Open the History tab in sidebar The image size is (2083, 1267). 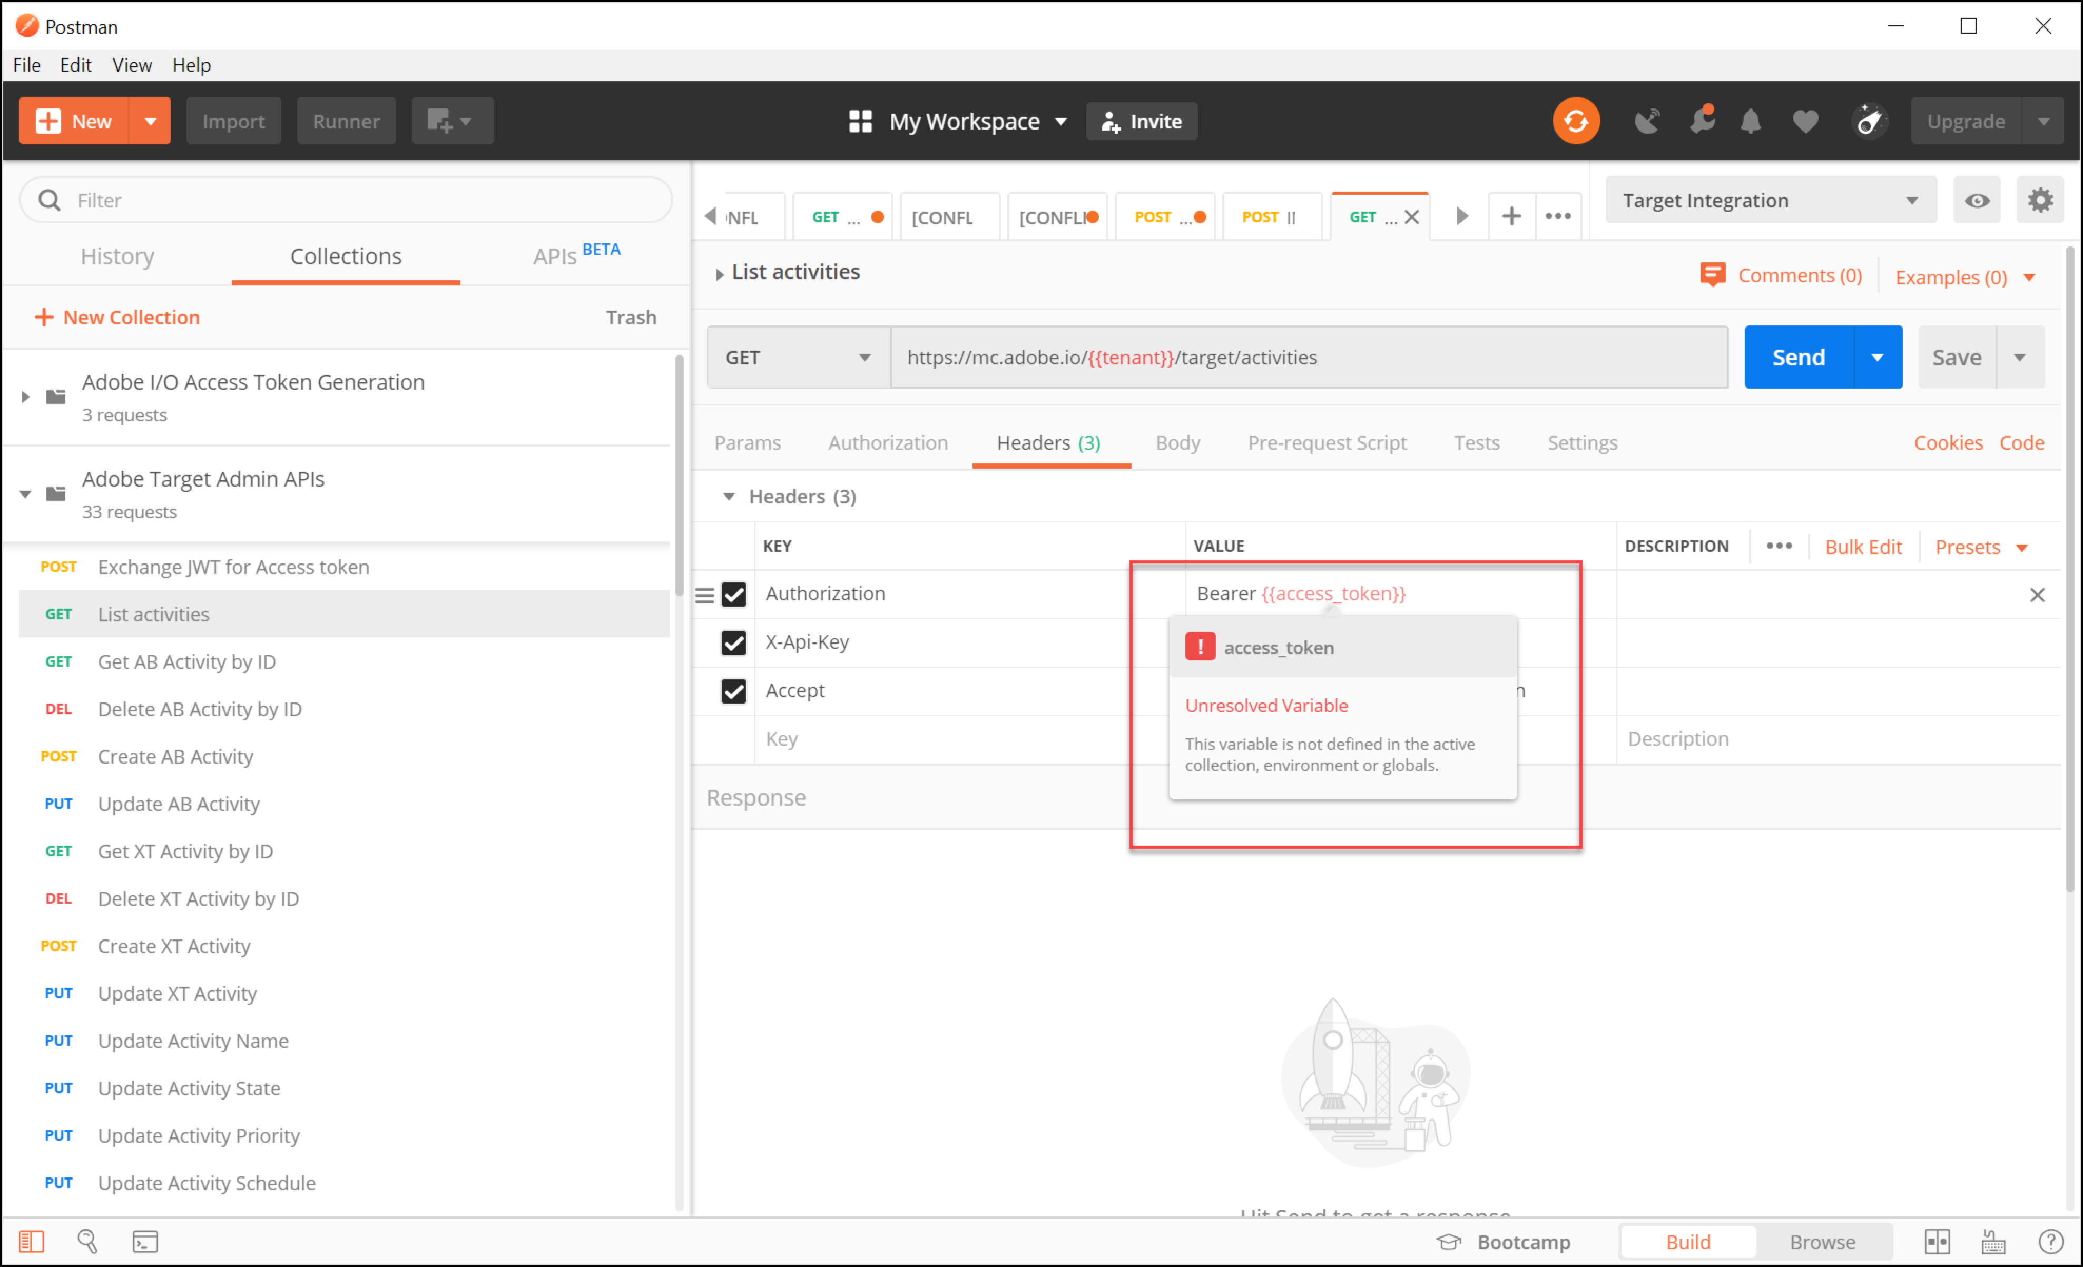[x=117, y=256]
